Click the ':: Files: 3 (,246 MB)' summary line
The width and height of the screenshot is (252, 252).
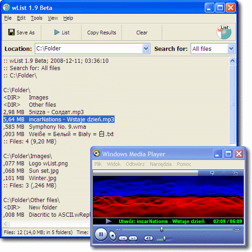(30, 185)
